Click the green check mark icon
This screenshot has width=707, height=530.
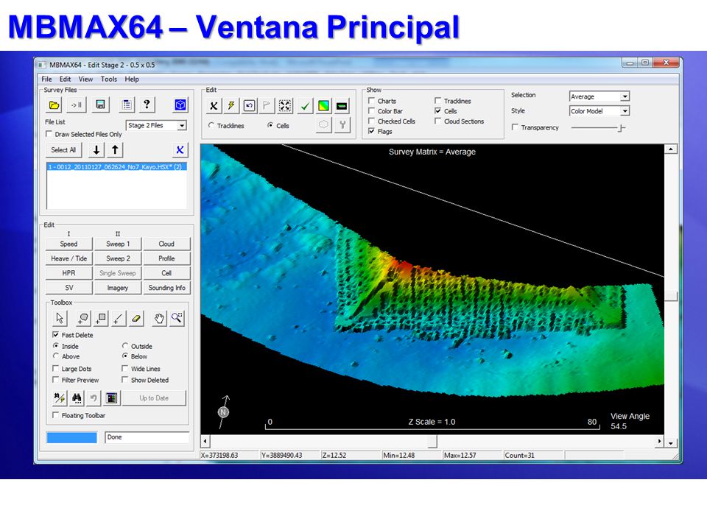coord(305,106)
